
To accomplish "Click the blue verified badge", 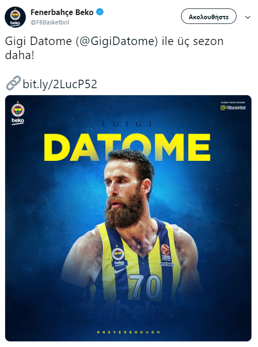I will pos(100,12).
